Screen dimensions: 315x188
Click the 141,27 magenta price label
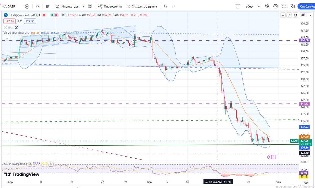coord(305,104)
